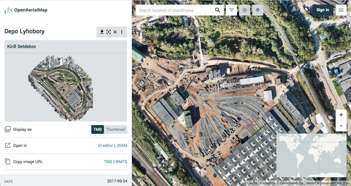Select uploader name Kirill Setdekov

click(22, 47)
